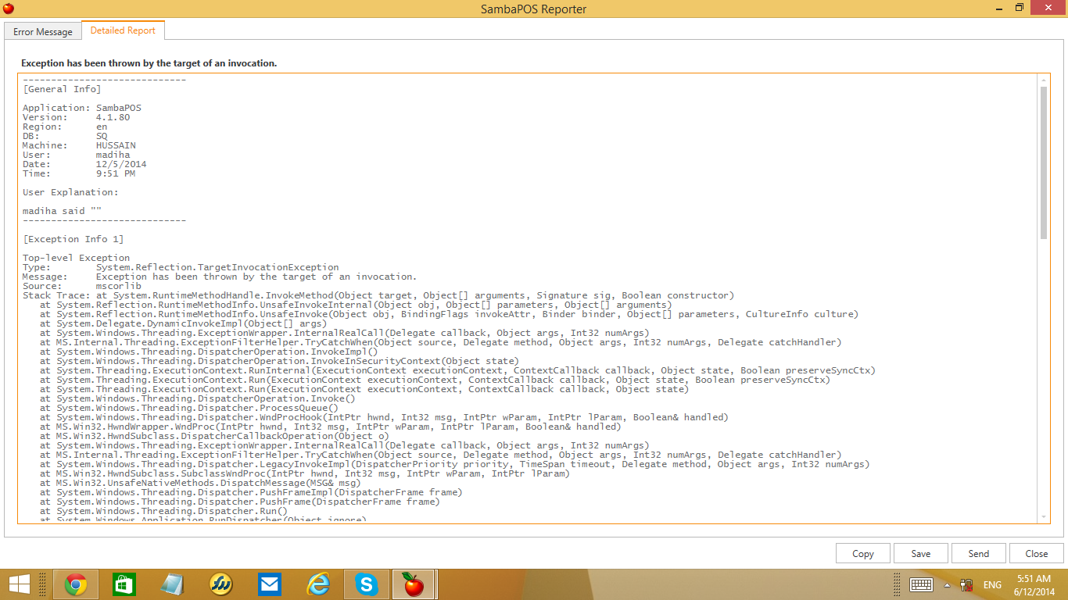This screenshot has height=600, width=1068.
Task: Click the 'System.Delegate.DynamicInvokeImpl' stack line
Action: point(183,323)
